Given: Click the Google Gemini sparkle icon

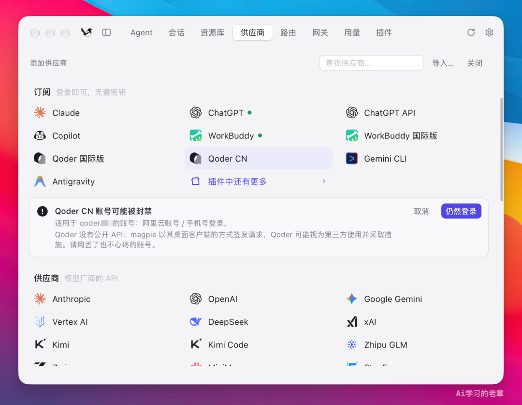Looking at the screenshot, I should coord(352,299).
